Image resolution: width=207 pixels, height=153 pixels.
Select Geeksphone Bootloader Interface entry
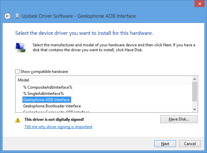click(x=52, y=106)
